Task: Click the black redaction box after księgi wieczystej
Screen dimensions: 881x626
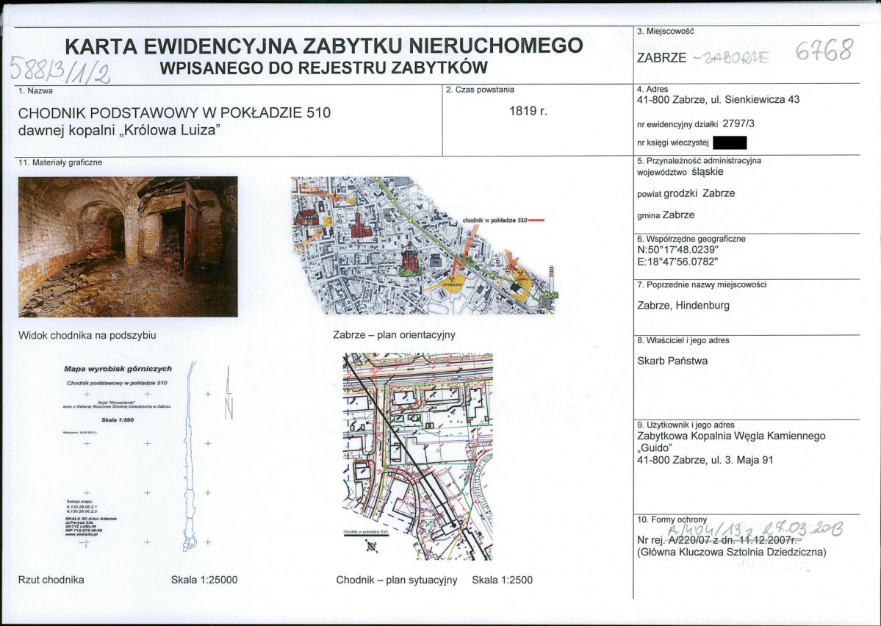Action: pyautogui.click(x=729, y=143)
